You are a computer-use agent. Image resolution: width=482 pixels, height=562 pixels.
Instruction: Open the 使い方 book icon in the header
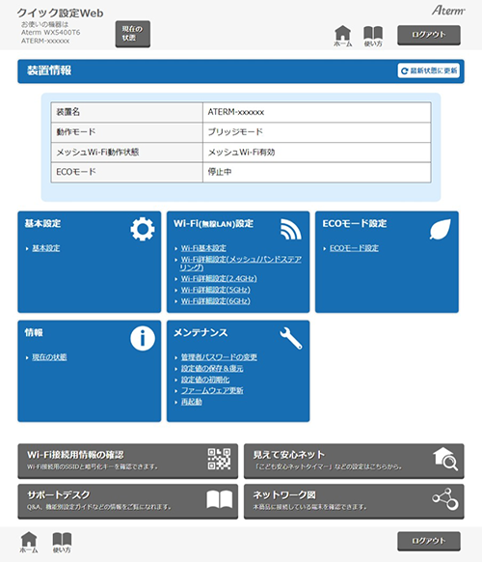pyautogui.click(x=373, y=36)
